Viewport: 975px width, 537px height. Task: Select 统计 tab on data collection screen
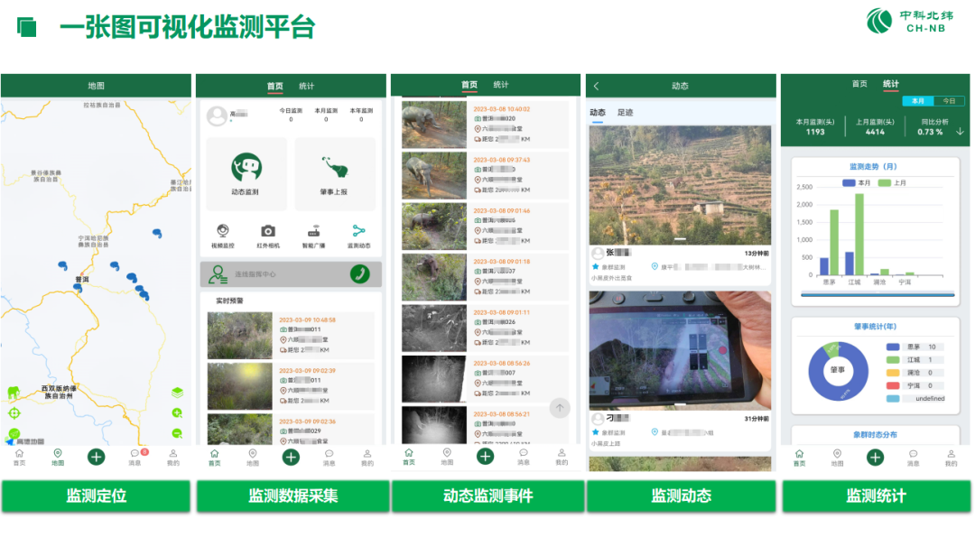click(306, 87)
